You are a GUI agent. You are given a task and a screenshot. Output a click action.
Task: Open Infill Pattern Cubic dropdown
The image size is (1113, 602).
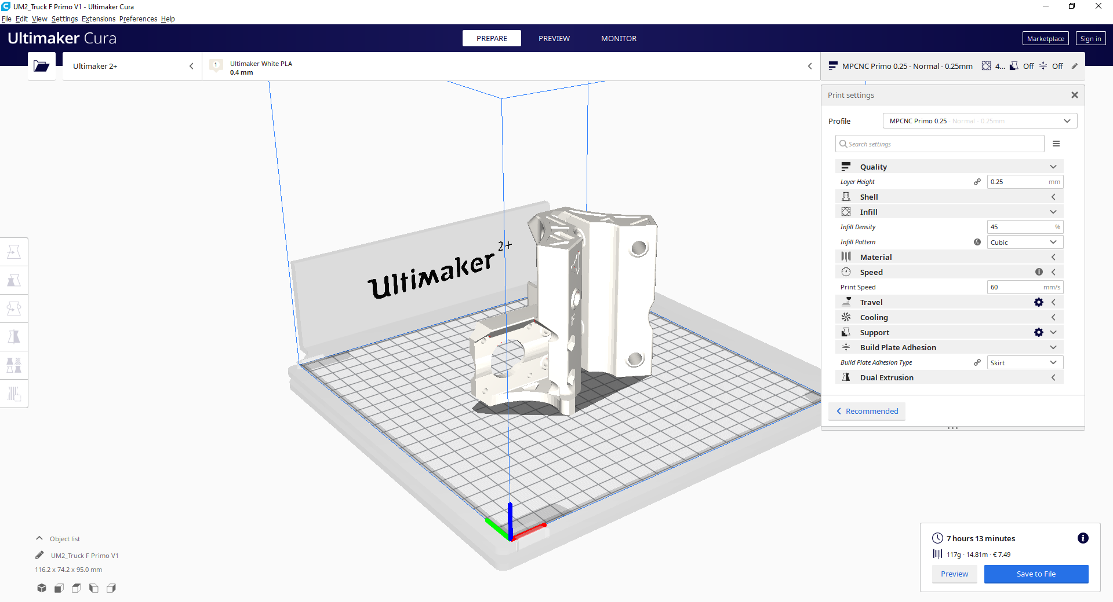coord(1025,242)
